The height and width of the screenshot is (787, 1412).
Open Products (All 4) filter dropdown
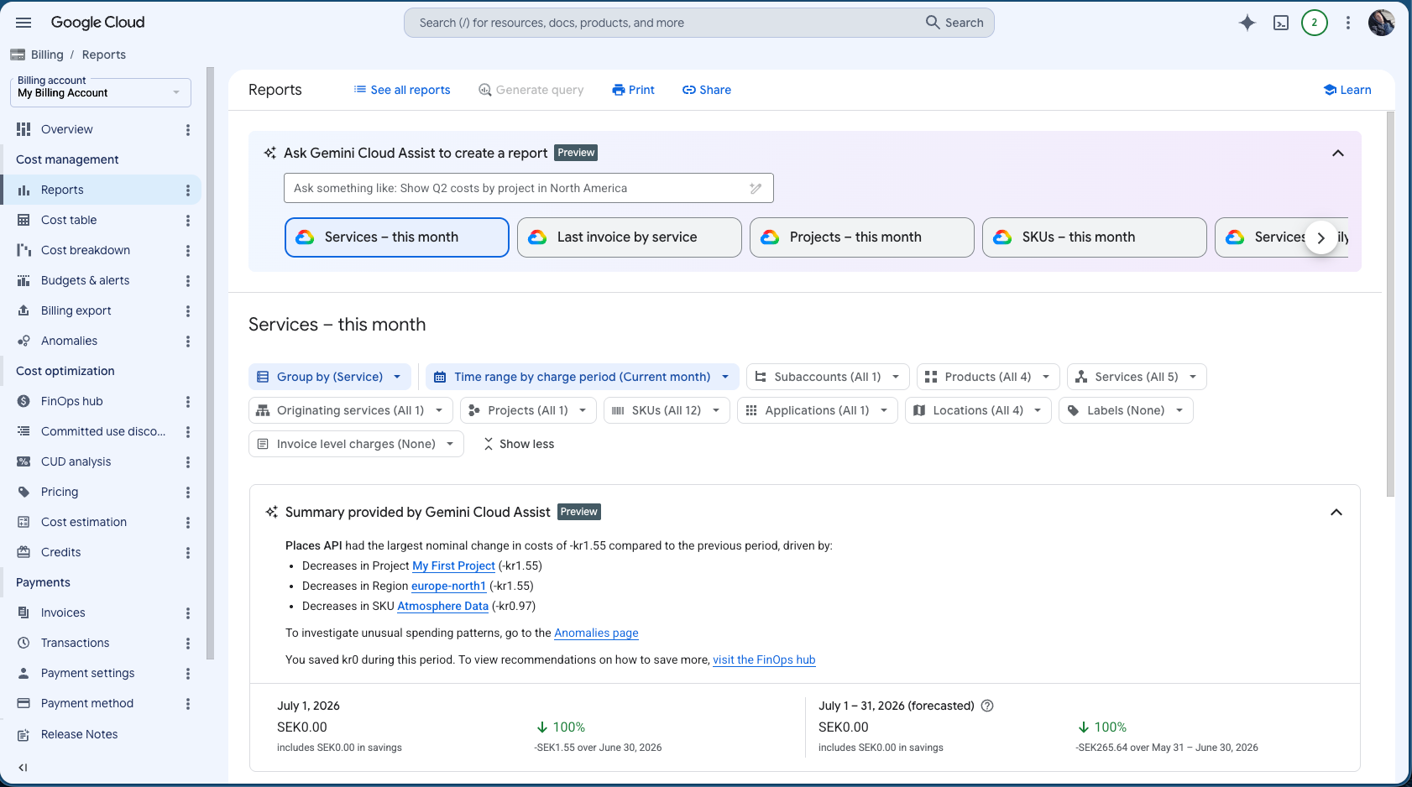coord(988,377)
